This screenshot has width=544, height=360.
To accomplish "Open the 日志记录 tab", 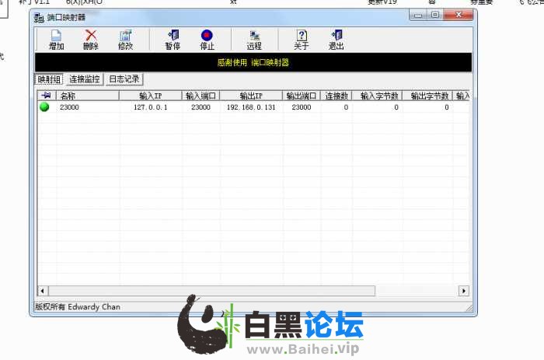I will pyautogui.click(x=124, y=79).
